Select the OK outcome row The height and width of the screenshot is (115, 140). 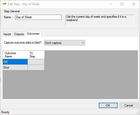pyautogui.click(x=15, y=62)
